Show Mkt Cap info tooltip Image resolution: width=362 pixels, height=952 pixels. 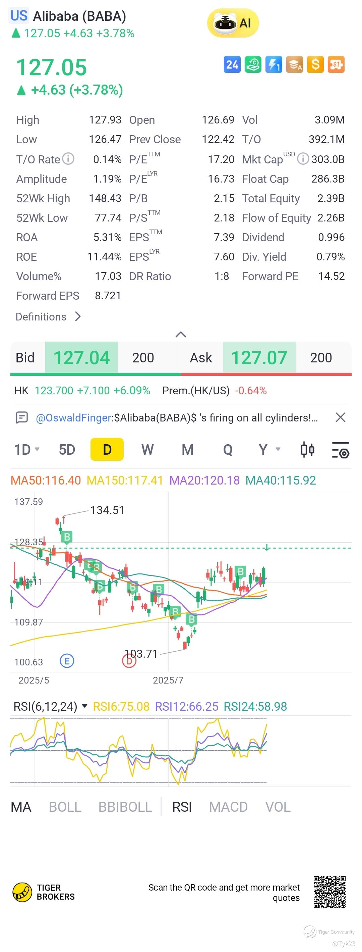point(303,158)
